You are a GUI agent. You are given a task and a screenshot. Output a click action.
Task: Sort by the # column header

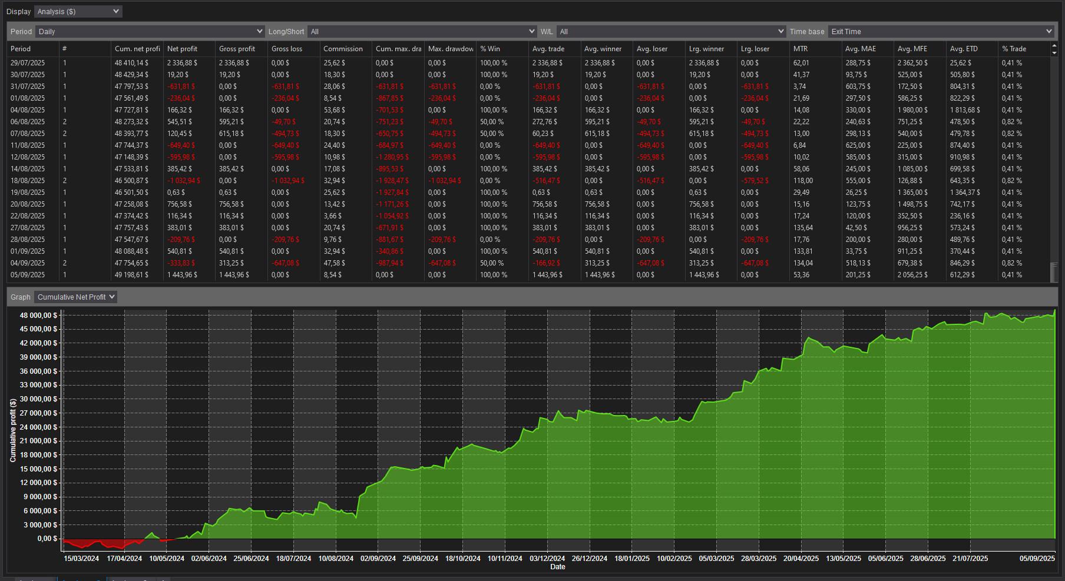(85, 49)
